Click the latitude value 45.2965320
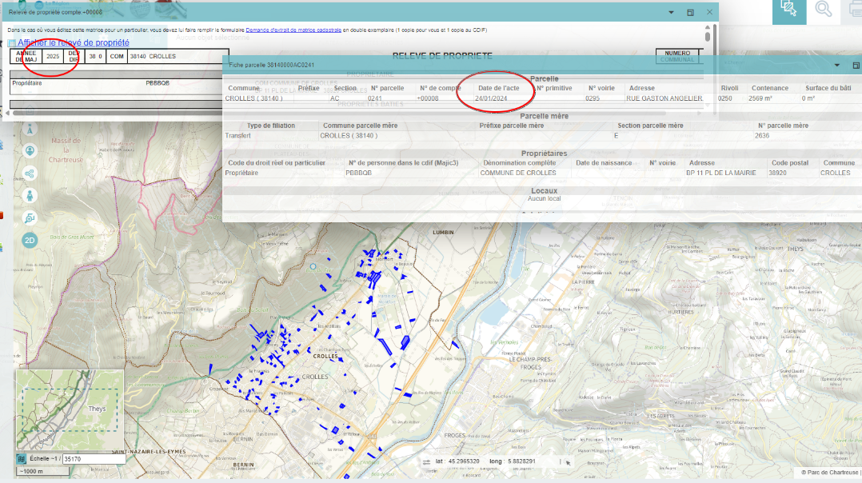Viewport: 862px width, 483px height. pyautogui.click(x=465, y=461)
